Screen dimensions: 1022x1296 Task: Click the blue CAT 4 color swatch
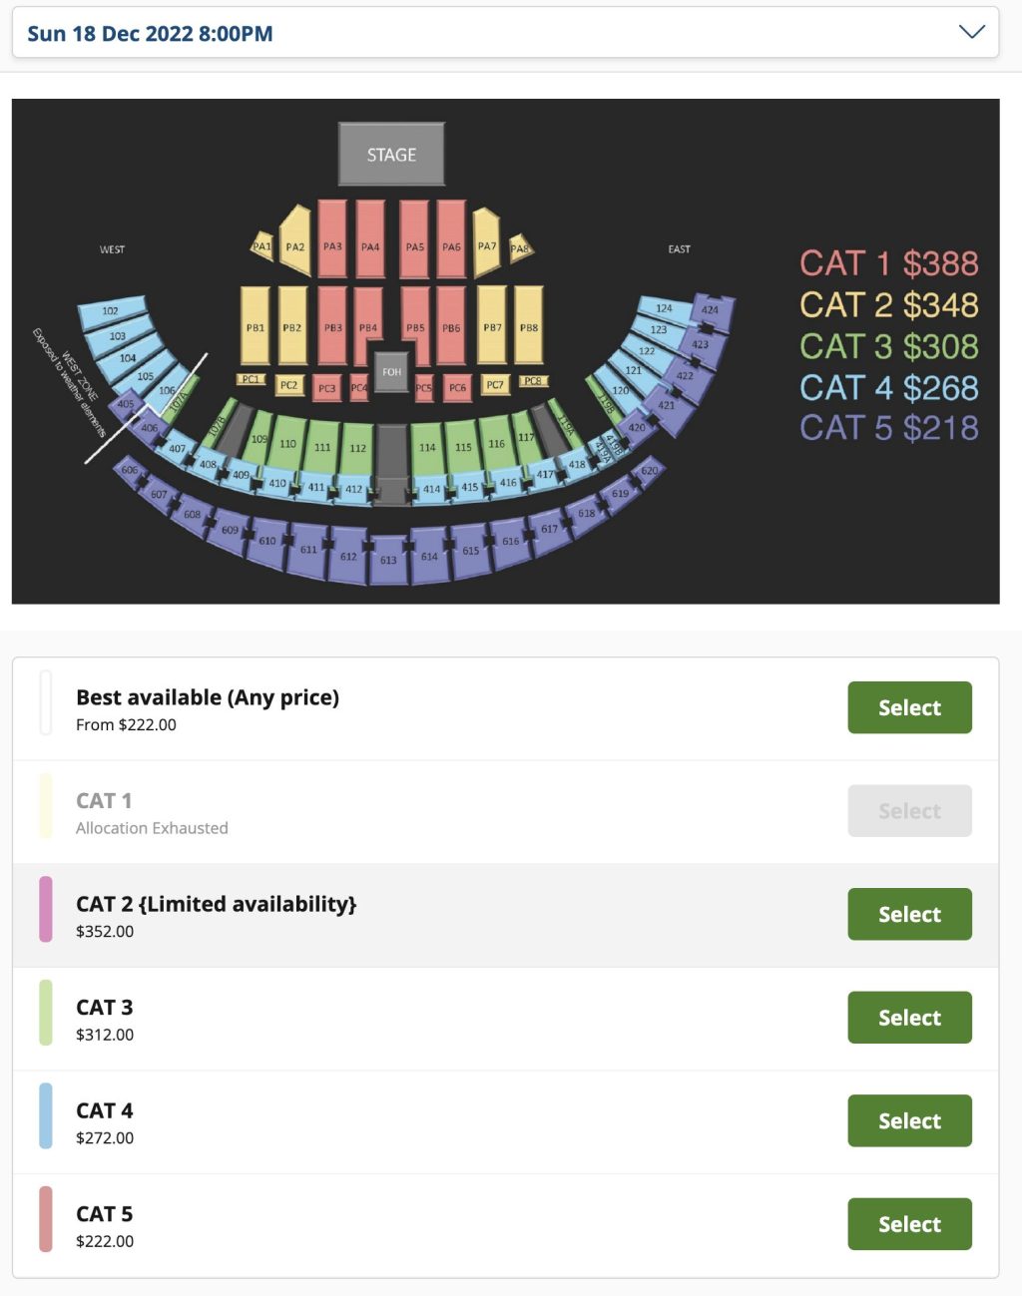(x=46, y=1115)
